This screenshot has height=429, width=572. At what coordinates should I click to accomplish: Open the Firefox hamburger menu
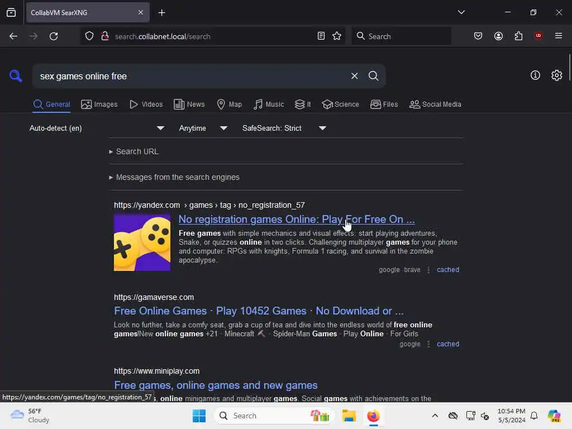pyautogui.click(x=558, y=36)
